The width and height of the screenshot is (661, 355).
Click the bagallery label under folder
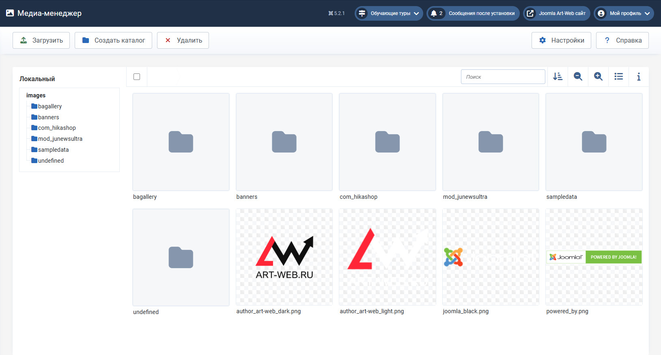[x=145, y=197]
